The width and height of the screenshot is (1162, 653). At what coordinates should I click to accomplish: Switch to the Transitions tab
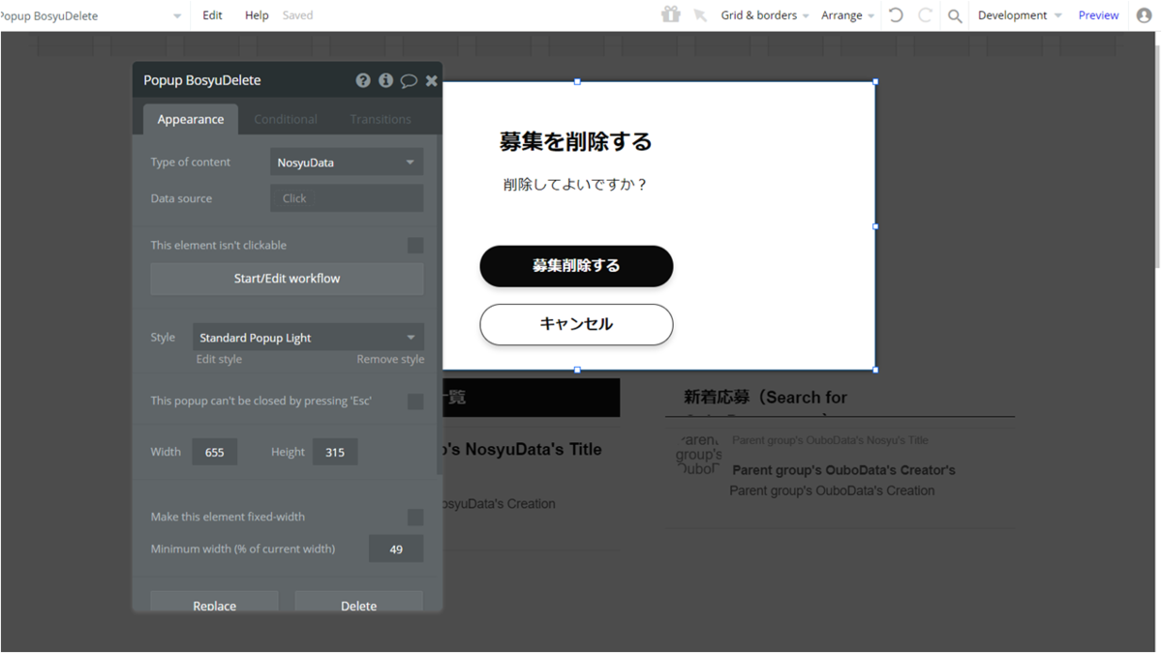[381, 119]
